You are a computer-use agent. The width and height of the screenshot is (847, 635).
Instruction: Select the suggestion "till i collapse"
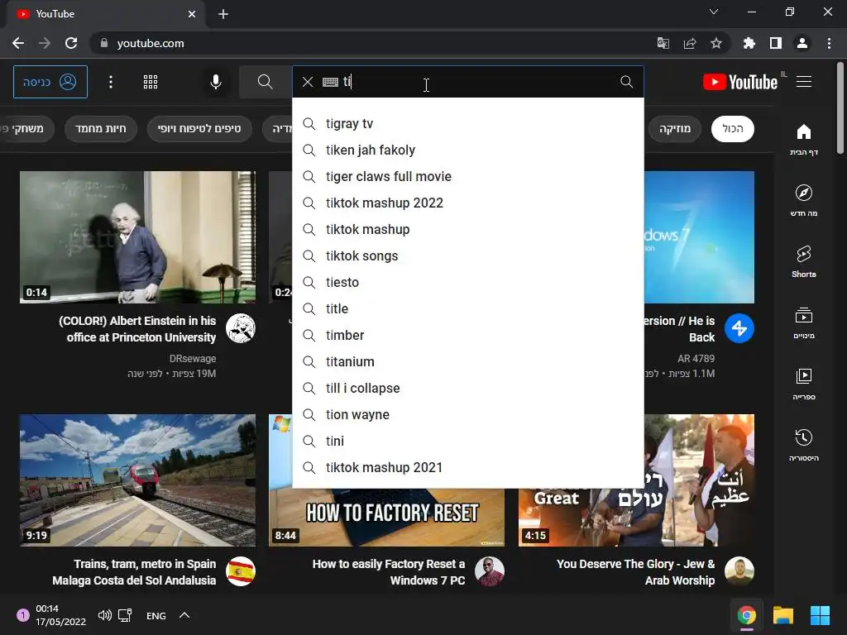pos(468,389)
